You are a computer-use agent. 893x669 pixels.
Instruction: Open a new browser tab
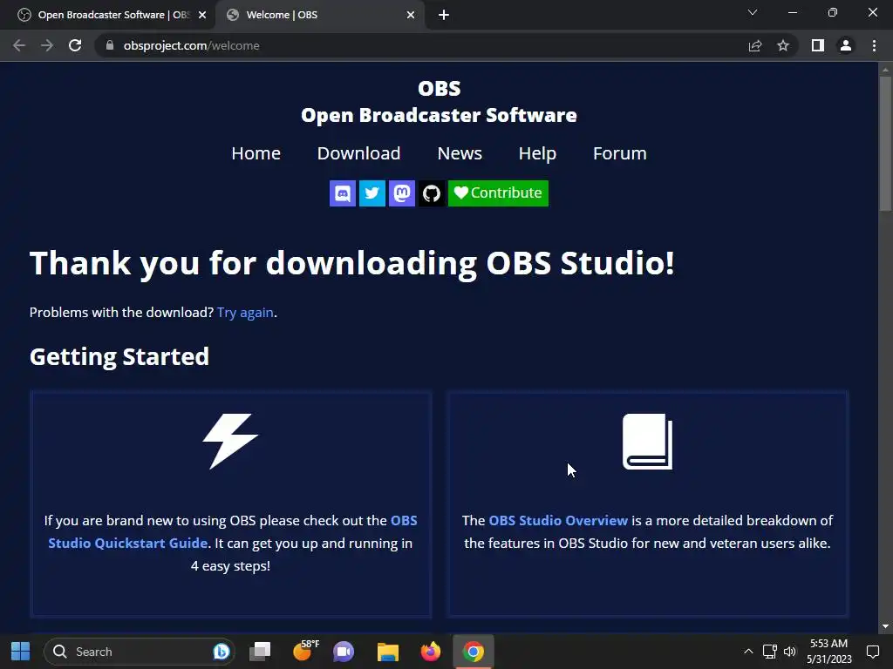tap(444, 15)
